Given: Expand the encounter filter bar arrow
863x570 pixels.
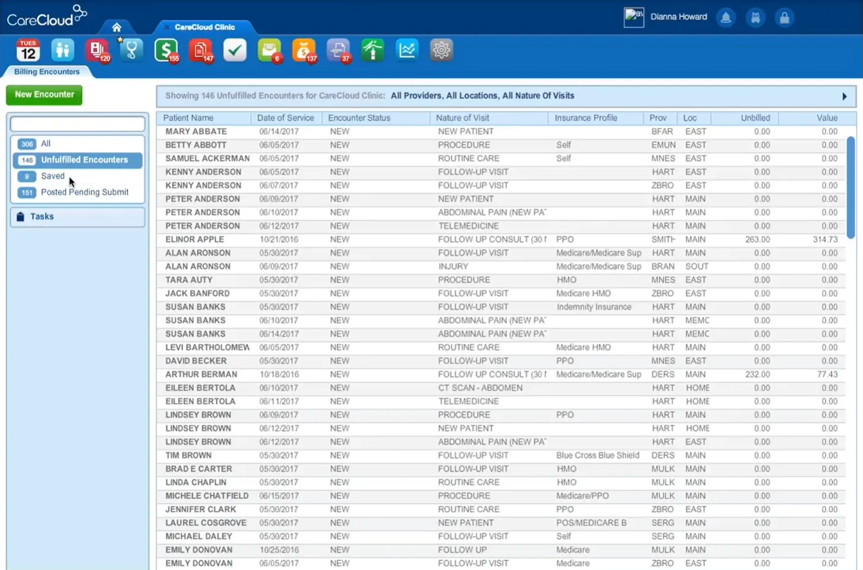Looking at the screenshot, I should (845, 97).
